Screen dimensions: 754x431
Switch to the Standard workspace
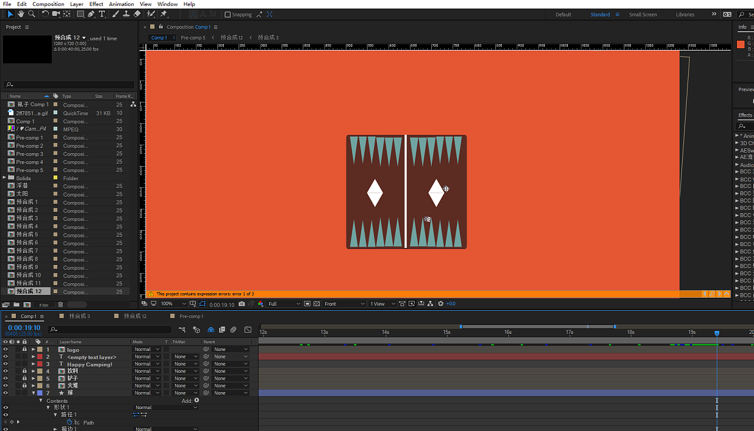[x=600, y=15]
